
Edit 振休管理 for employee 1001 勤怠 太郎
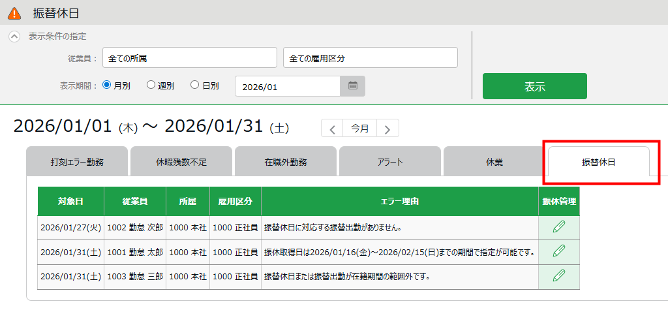click(x=558, y=251)
